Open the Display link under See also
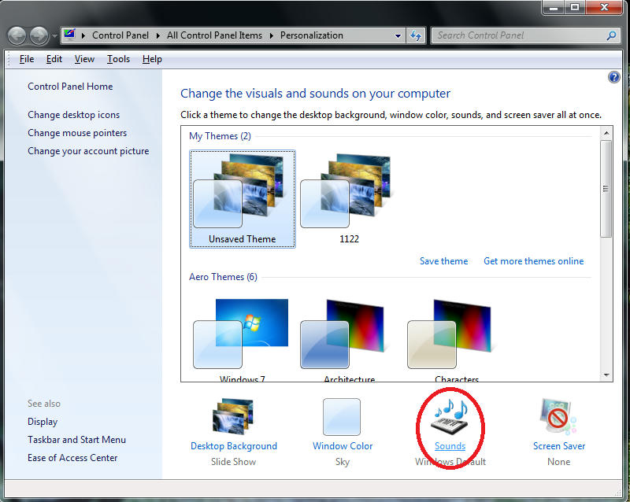Image resolution: width=630 pixels, height=502 pixels. [x=43, y=422]
